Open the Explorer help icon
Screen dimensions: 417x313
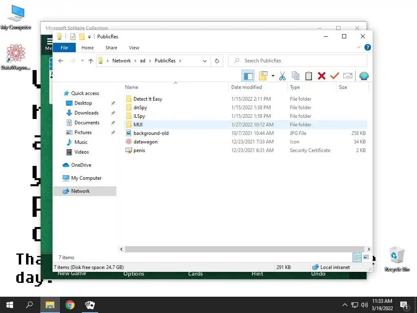tap(368, 47)
